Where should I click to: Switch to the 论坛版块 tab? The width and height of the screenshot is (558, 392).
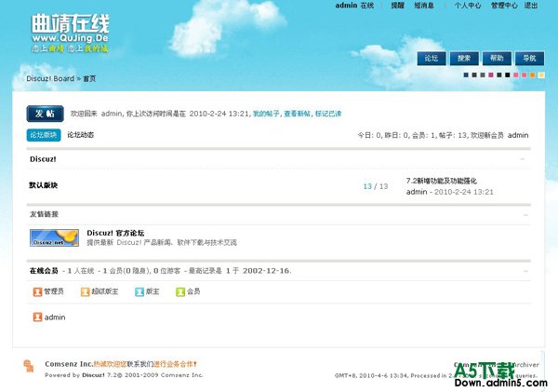44,135
